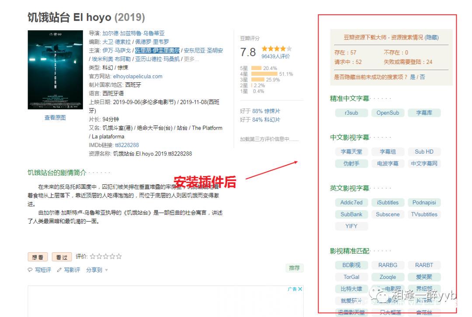Open IMDb link tt8228288

(x=127, y=145)
